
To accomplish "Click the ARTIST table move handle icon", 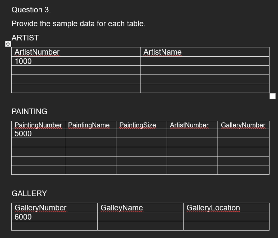I will click(8, 44).
